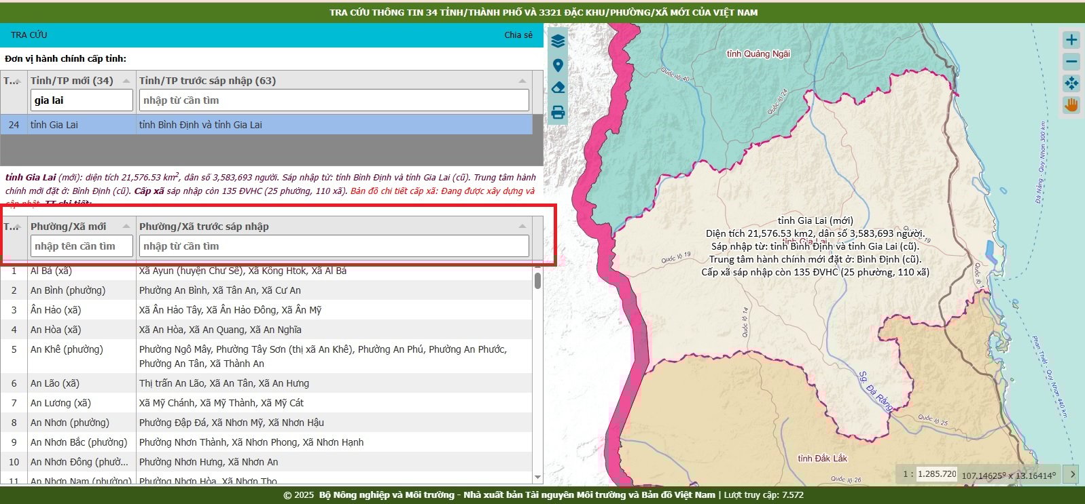The width and height of the screenshot is (1085, 504).
Task: Zoom out the map with minus button
Action: click(1071, 62)
